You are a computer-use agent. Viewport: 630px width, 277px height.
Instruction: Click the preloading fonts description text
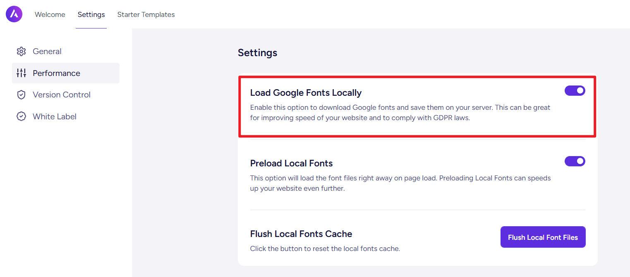(400, 183)
